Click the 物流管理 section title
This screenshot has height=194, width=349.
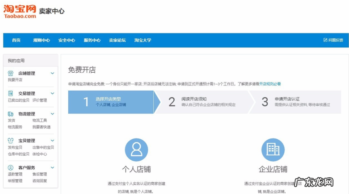click(27, 114)
